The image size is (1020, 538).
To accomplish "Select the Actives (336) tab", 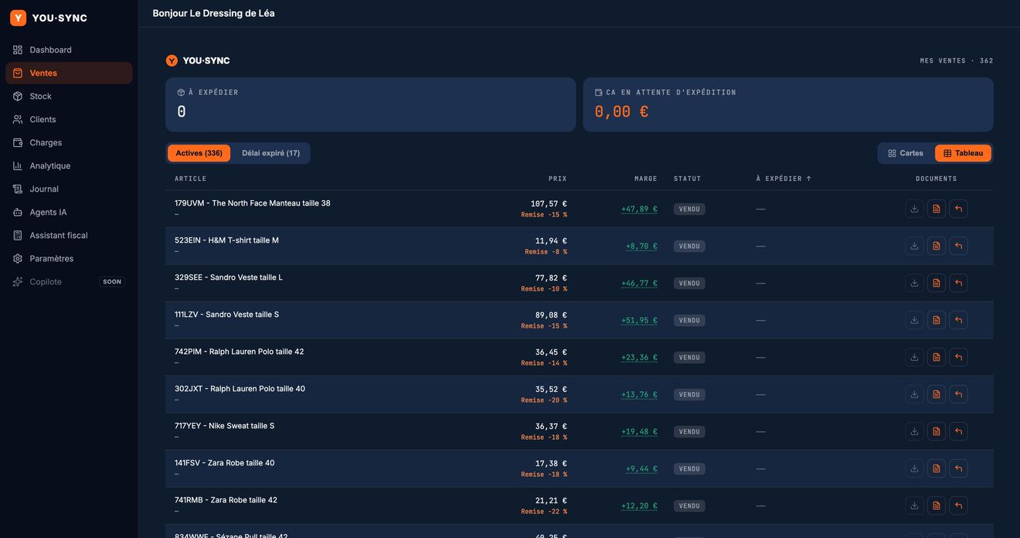I will tap(199, 153).
